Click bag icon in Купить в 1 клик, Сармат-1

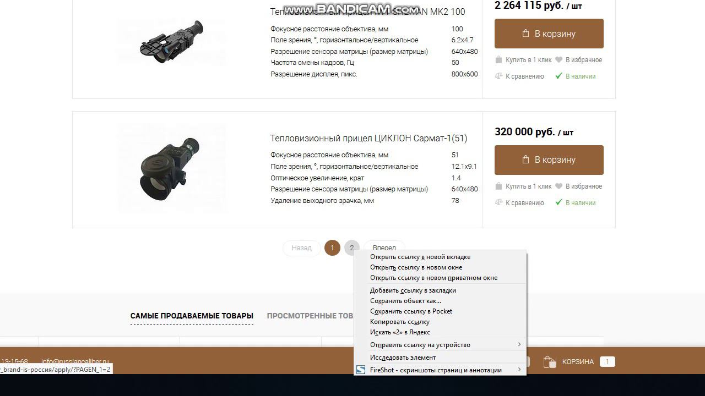[x=498, y=186]
